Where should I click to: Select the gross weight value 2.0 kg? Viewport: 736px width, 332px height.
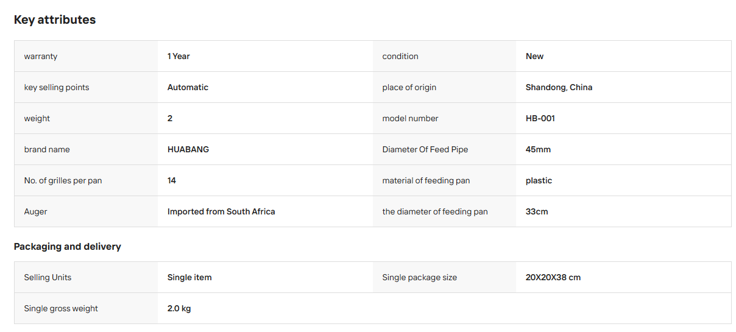coord(179,308)
